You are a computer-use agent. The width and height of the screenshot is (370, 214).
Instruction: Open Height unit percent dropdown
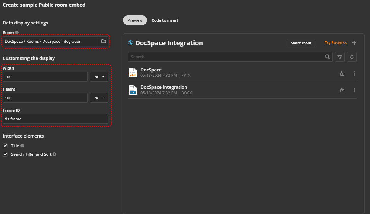(99, 98)
